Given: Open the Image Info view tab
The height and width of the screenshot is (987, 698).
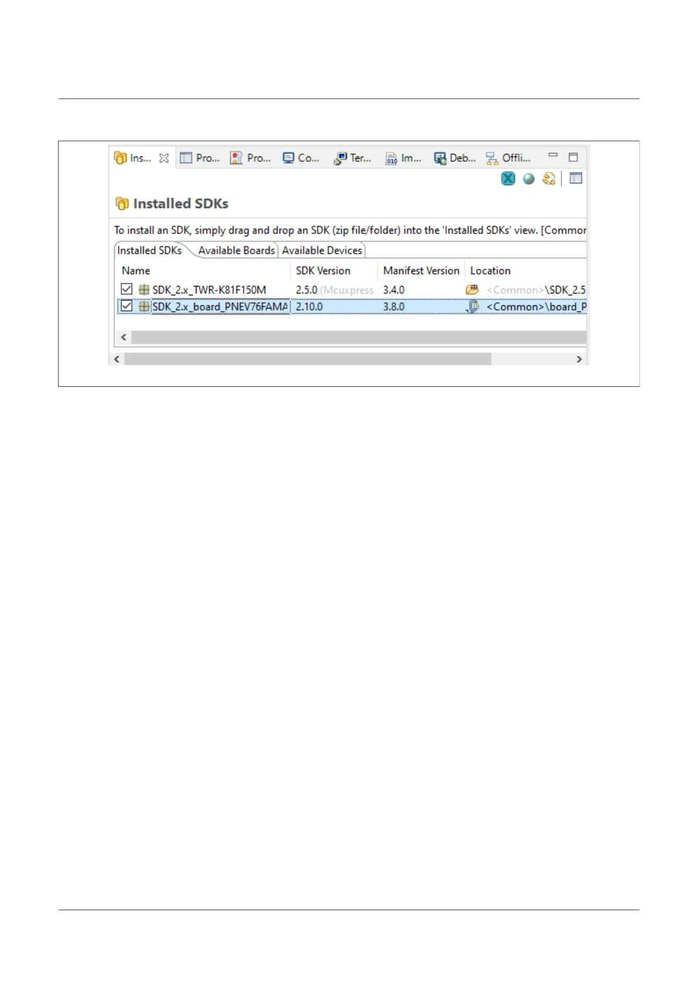Looking at the screenshot, I should [x=404, y=158].
